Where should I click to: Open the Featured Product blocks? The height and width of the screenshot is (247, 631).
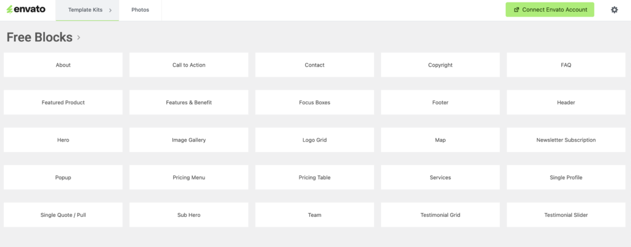point(63,103)
